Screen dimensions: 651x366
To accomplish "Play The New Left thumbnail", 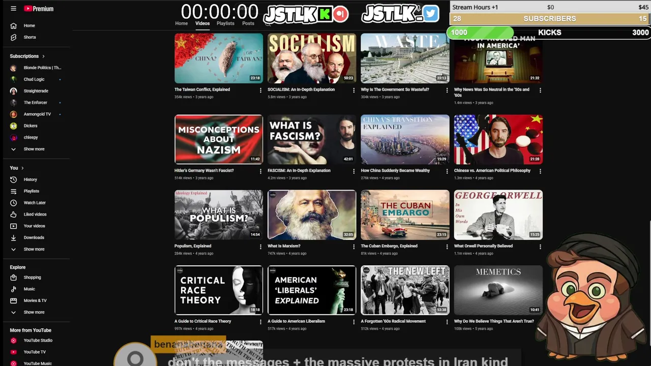I will (x=405, y=290).
